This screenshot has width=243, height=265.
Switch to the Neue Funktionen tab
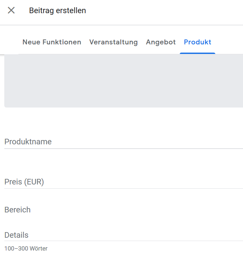pyautogui.click(x=51, y=42)
